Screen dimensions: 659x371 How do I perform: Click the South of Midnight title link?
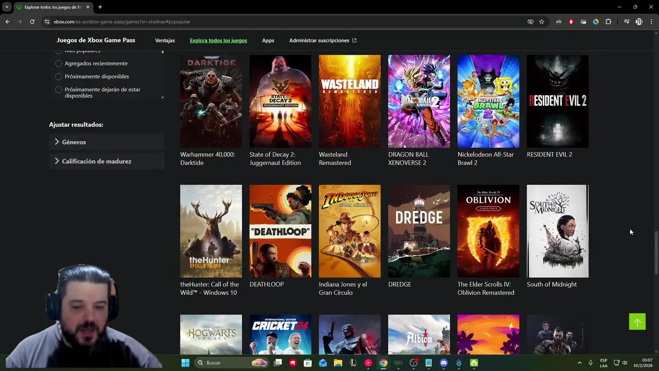coord(551,284)
